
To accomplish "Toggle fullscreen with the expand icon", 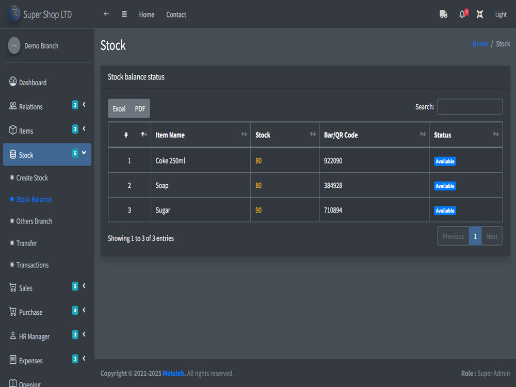I will click(x=480, y=14).
